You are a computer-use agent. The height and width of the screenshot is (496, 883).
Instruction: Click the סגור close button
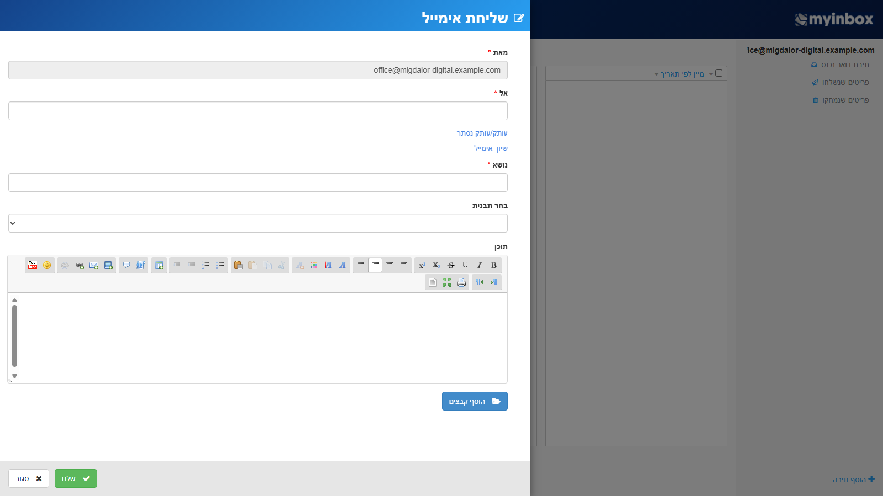click(29, 478)
